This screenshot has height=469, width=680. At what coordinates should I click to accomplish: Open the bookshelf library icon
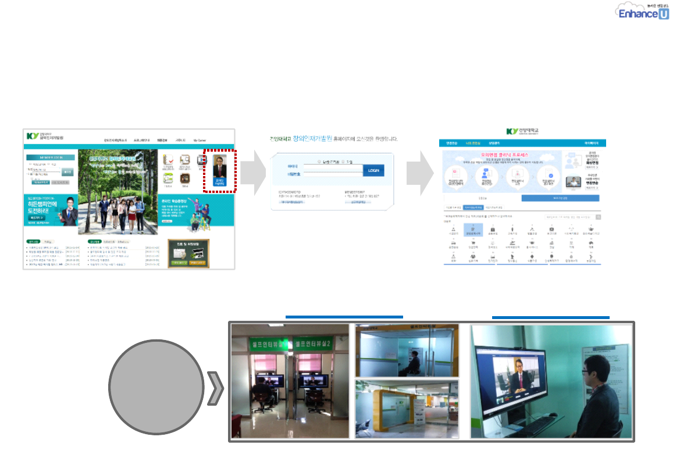point(184,179)
